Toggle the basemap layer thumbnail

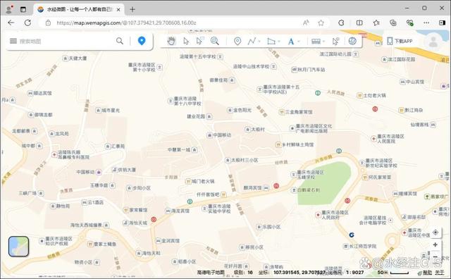[19, 246]
